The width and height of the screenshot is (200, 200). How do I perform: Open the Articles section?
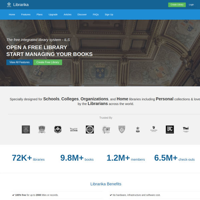(x=67, y=15)
